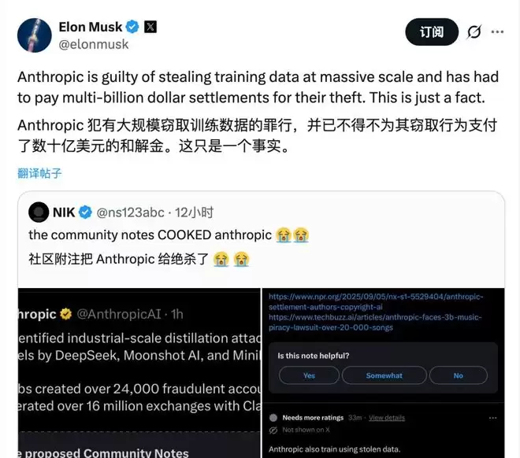Image resolution: width=520 pixels, height=458 pixels.
Task: Select No for note helpfulness
Action: pos(459,375)
